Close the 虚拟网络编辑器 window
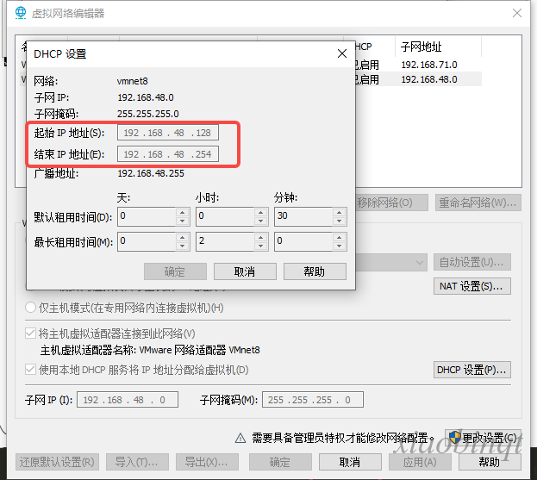537x480 pixels. click(516, 13)
